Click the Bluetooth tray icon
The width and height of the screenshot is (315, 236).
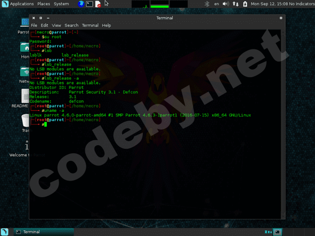click(206, 4)
